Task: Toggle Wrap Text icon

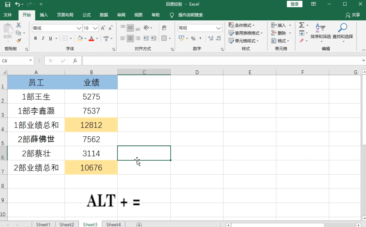Action: (x=164, y=28)
